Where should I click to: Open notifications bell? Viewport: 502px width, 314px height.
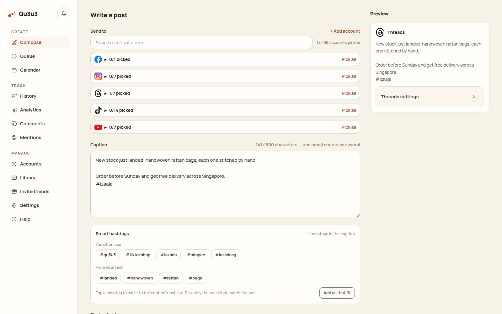point(64,14)
